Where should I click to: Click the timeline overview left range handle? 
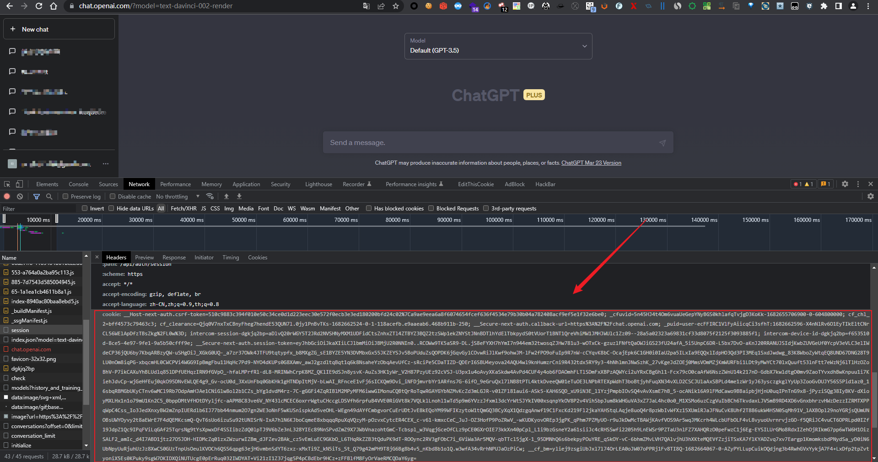(4, 219)
